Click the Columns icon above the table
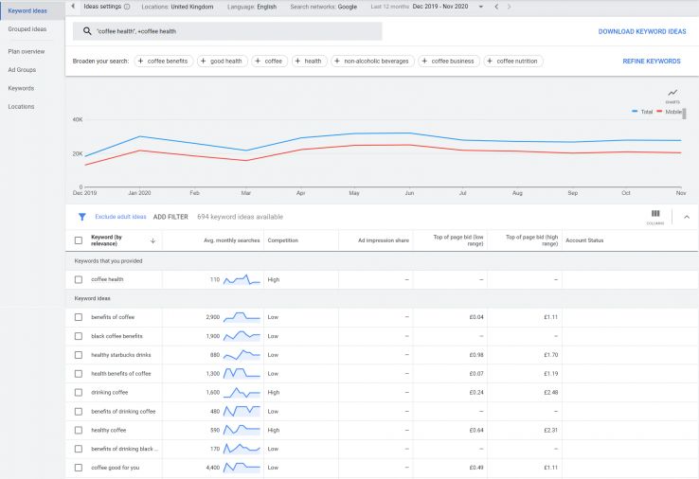Image resolution: width=699 pixels, height=479 pixels. (x=655, y=215)
